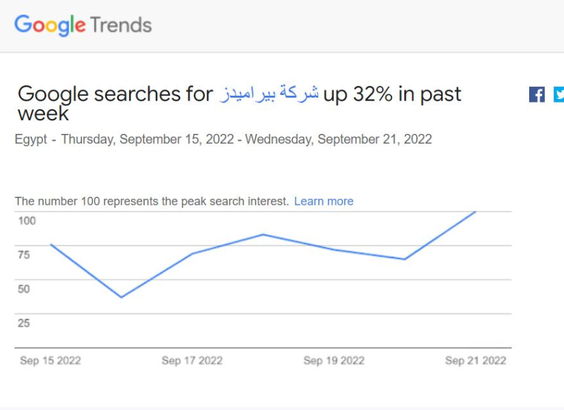
Task: Click the Sep 18 data point on line
Action: coord(263,234)
